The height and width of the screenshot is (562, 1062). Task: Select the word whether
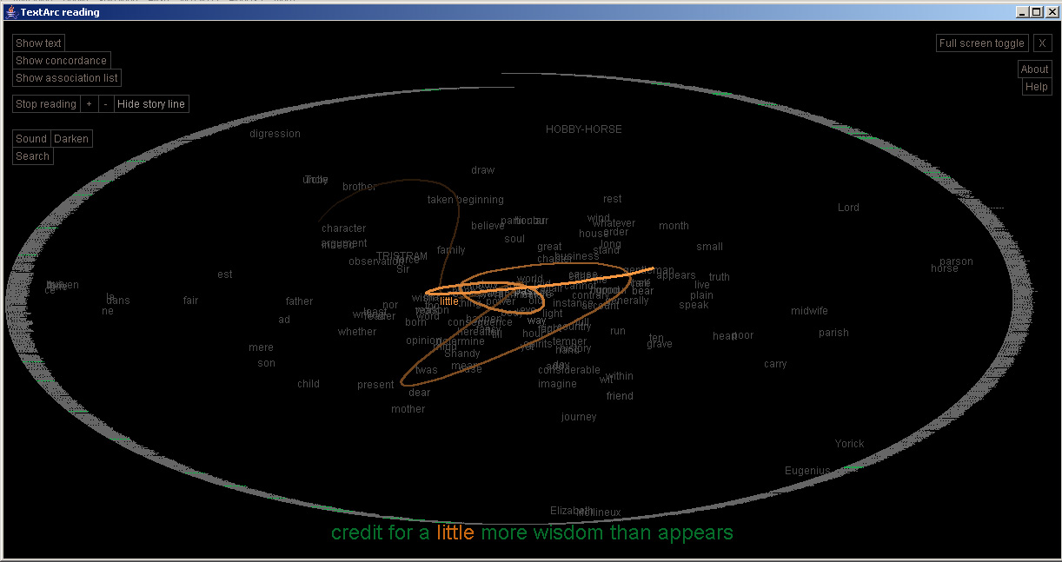click(x=357, y=332)
